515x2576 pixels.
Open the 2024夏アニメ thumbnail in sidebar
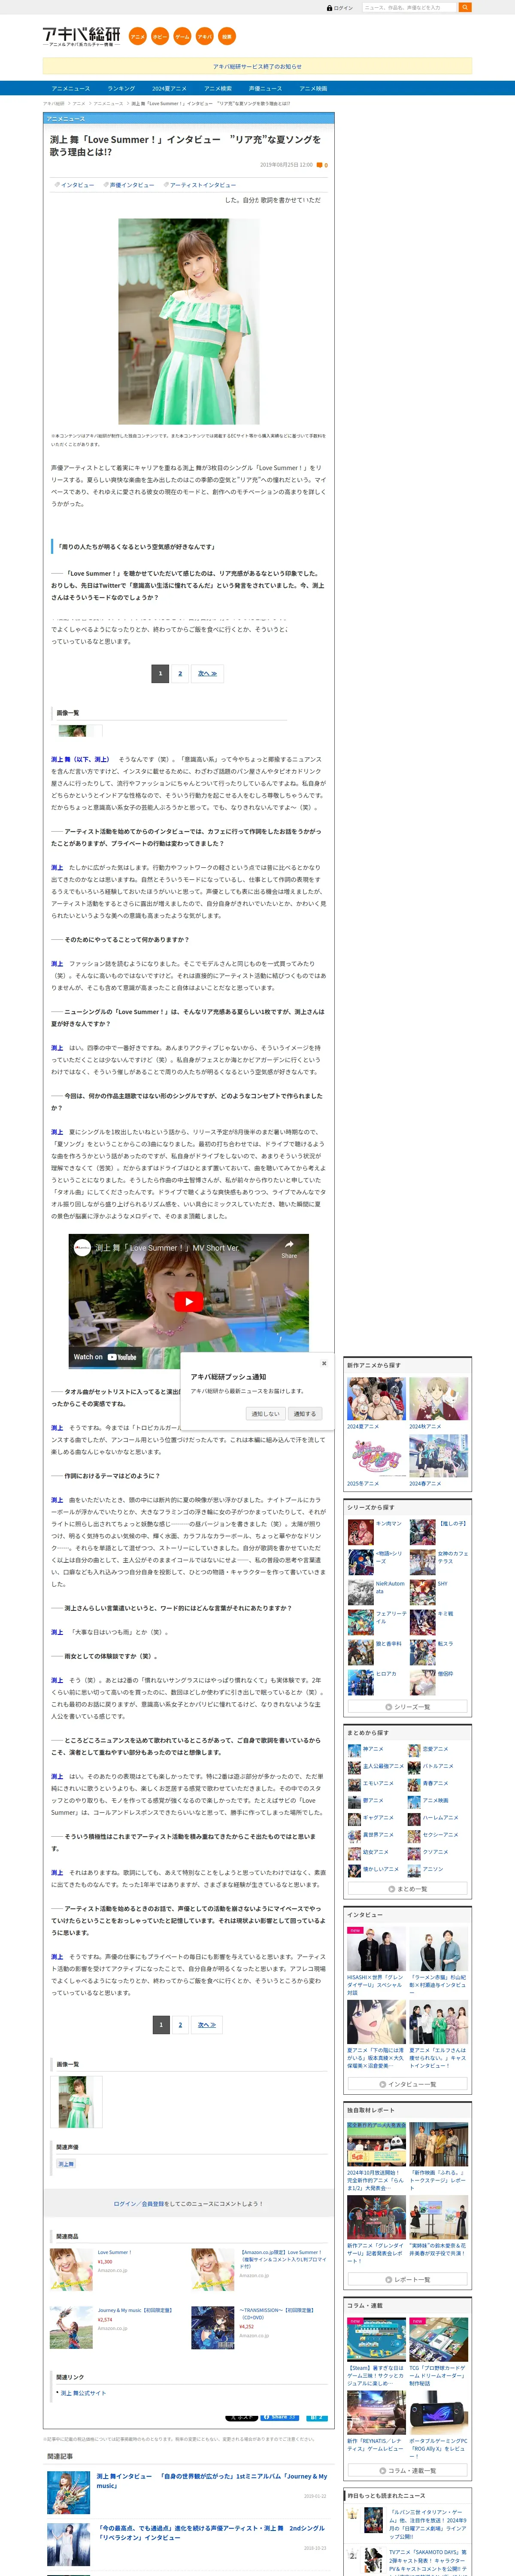[x=376, y=1399]
